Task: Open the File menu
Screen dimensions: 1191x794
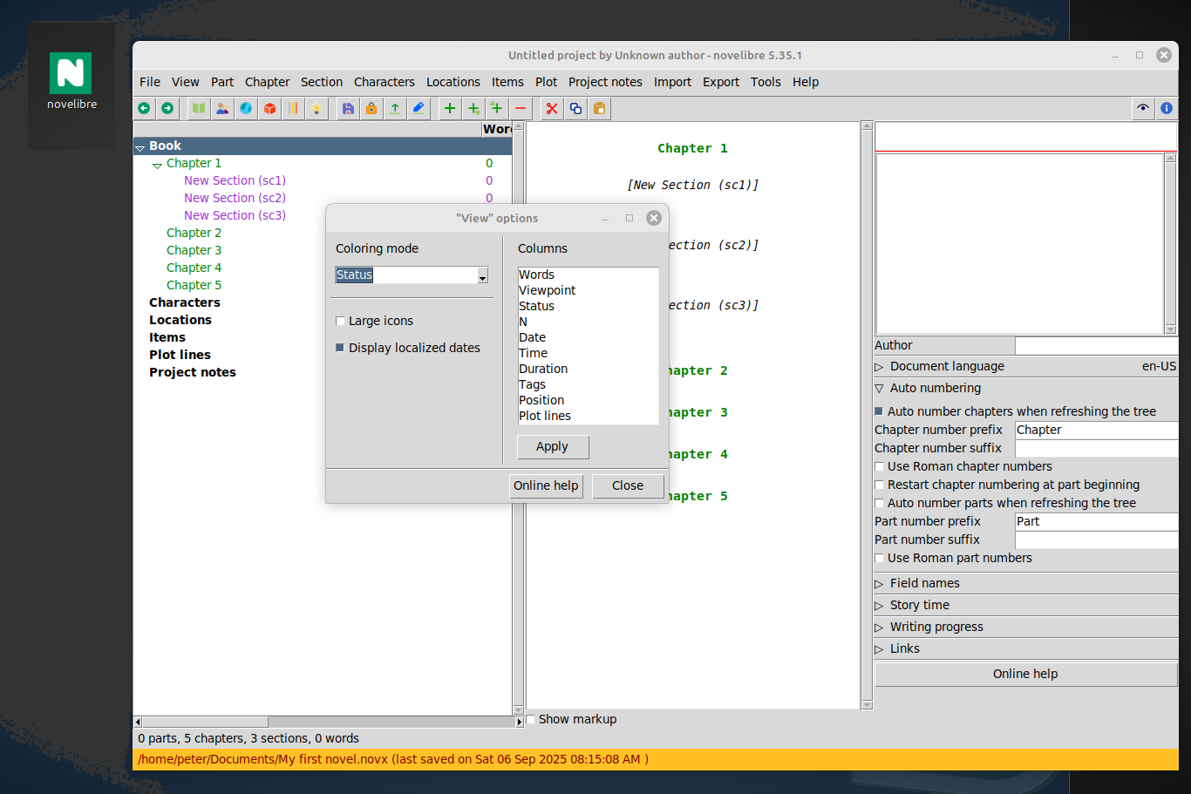Action: pos(150,82)
